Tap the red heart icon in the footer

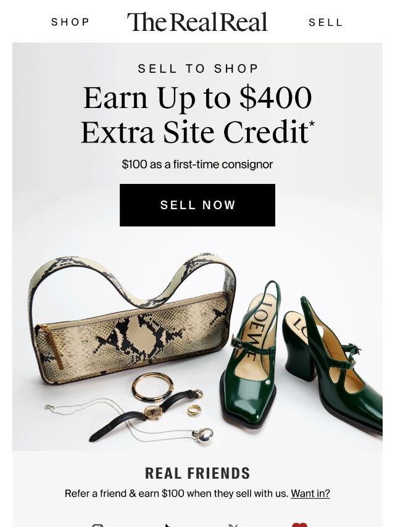click(299, 525)
